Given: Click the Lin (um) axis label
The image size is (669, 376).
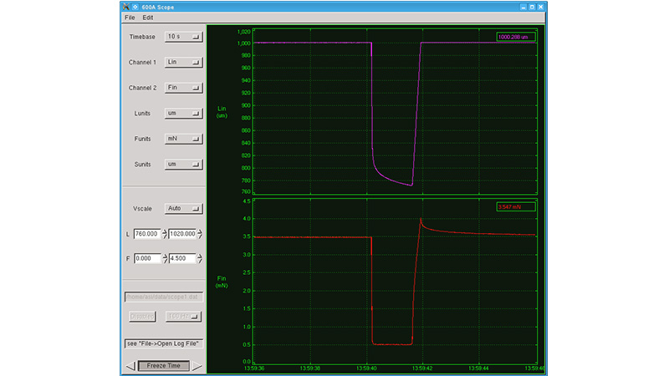Looking at the screenshot, I should (x=222, y=112).
